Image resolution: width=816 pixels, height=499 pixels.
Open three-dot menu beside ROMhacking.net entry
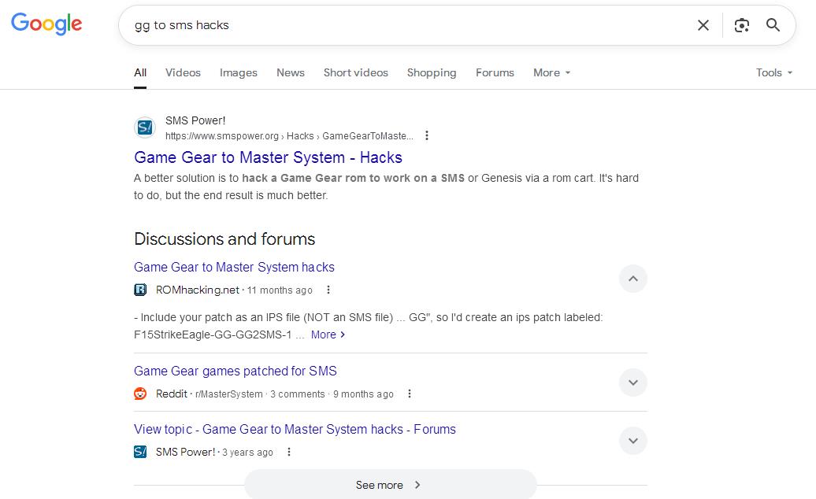(x=328, y=290)
